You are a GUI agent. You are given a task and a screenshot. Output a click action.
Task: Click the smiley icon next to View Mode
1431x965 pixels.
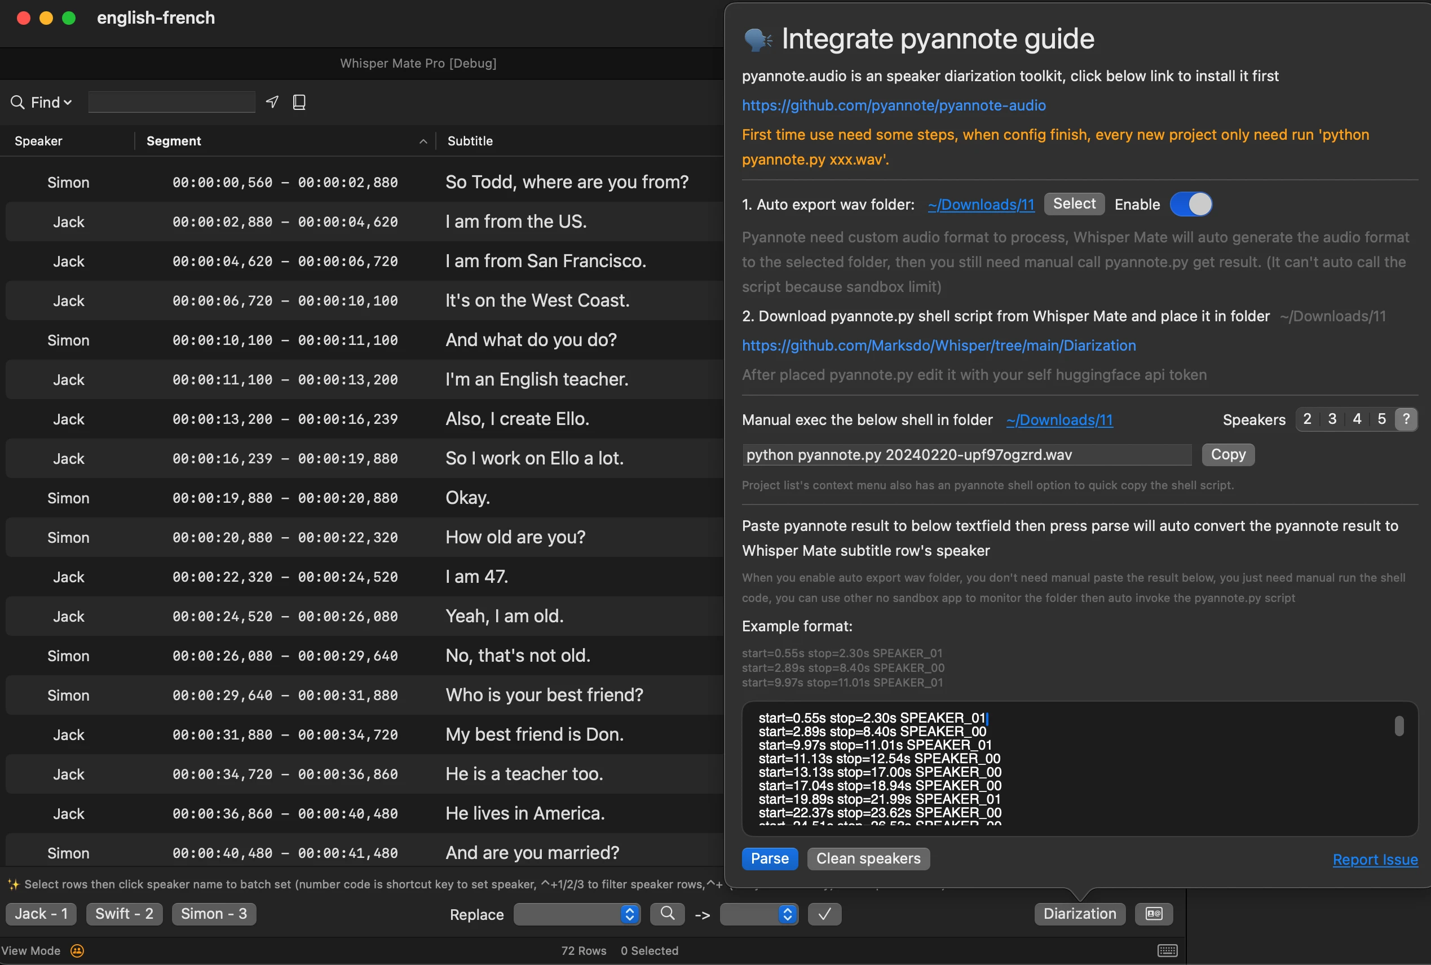[77, 950]
